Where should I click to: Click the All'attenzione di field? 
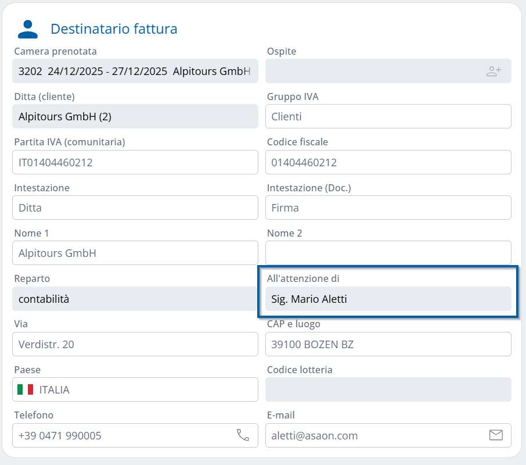pyautogui.click(x=388, y=299)
